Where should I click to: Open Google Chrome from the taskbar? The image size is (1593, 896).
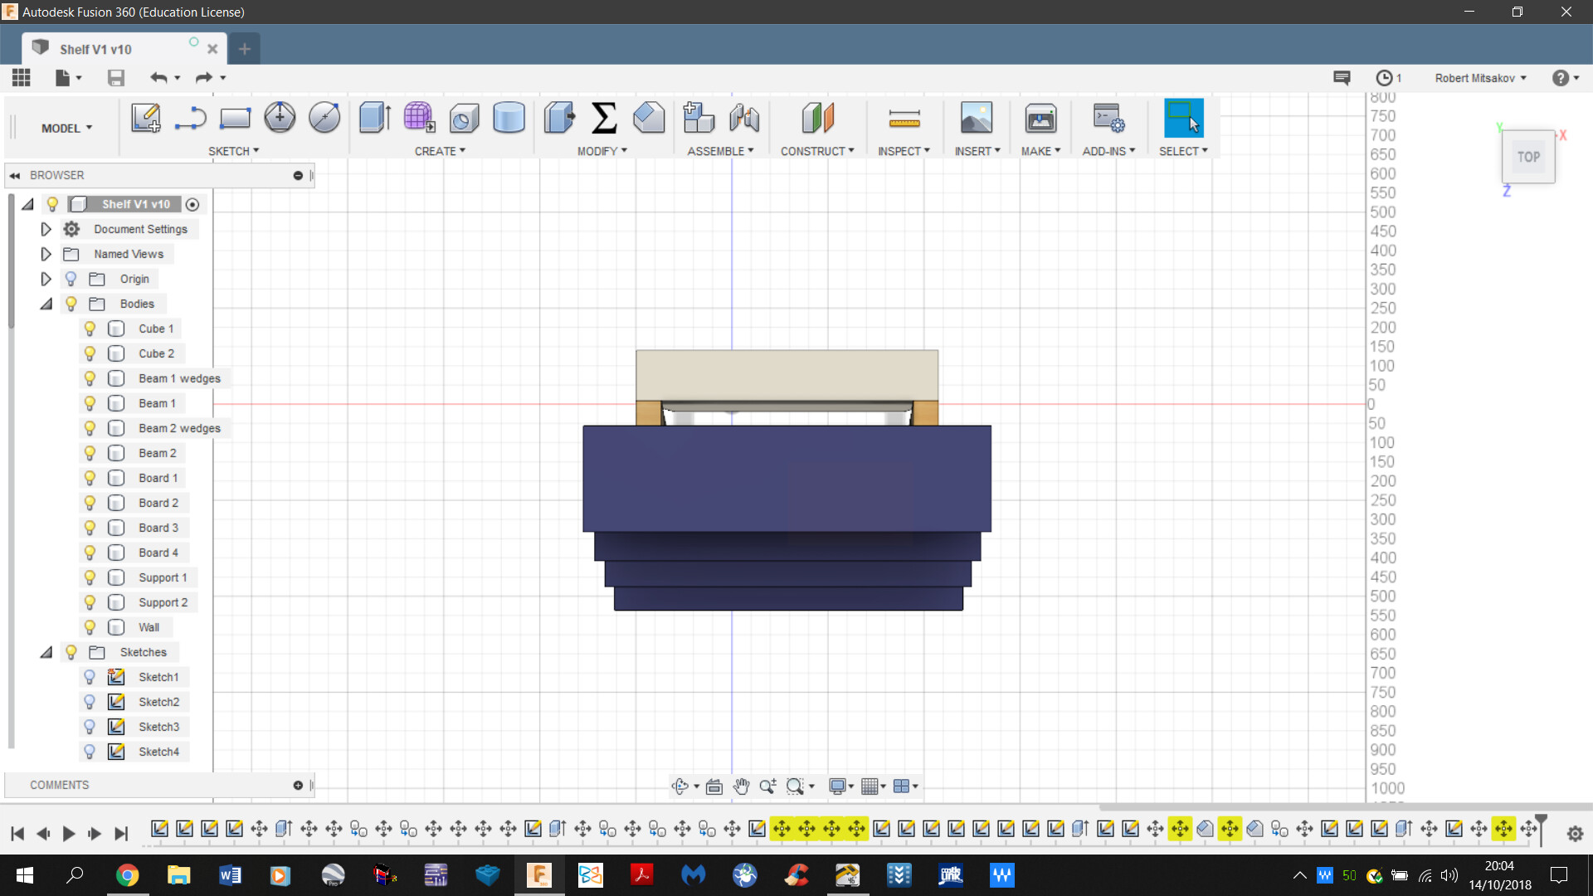coord(127,875)
